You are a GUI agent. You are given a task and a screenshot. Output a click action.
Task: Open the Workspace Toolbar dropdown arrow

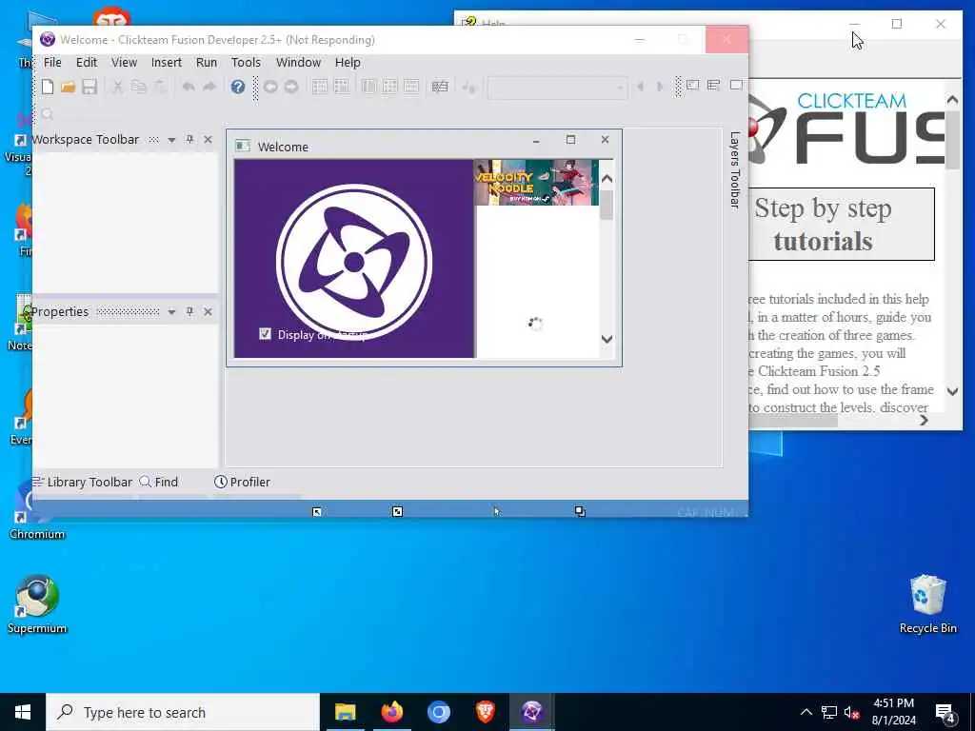[x=171, y=140]
